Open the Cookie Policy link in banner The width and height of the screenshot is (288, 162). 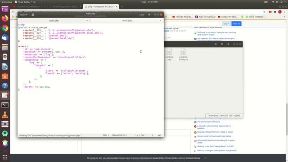tap(158, 158)
